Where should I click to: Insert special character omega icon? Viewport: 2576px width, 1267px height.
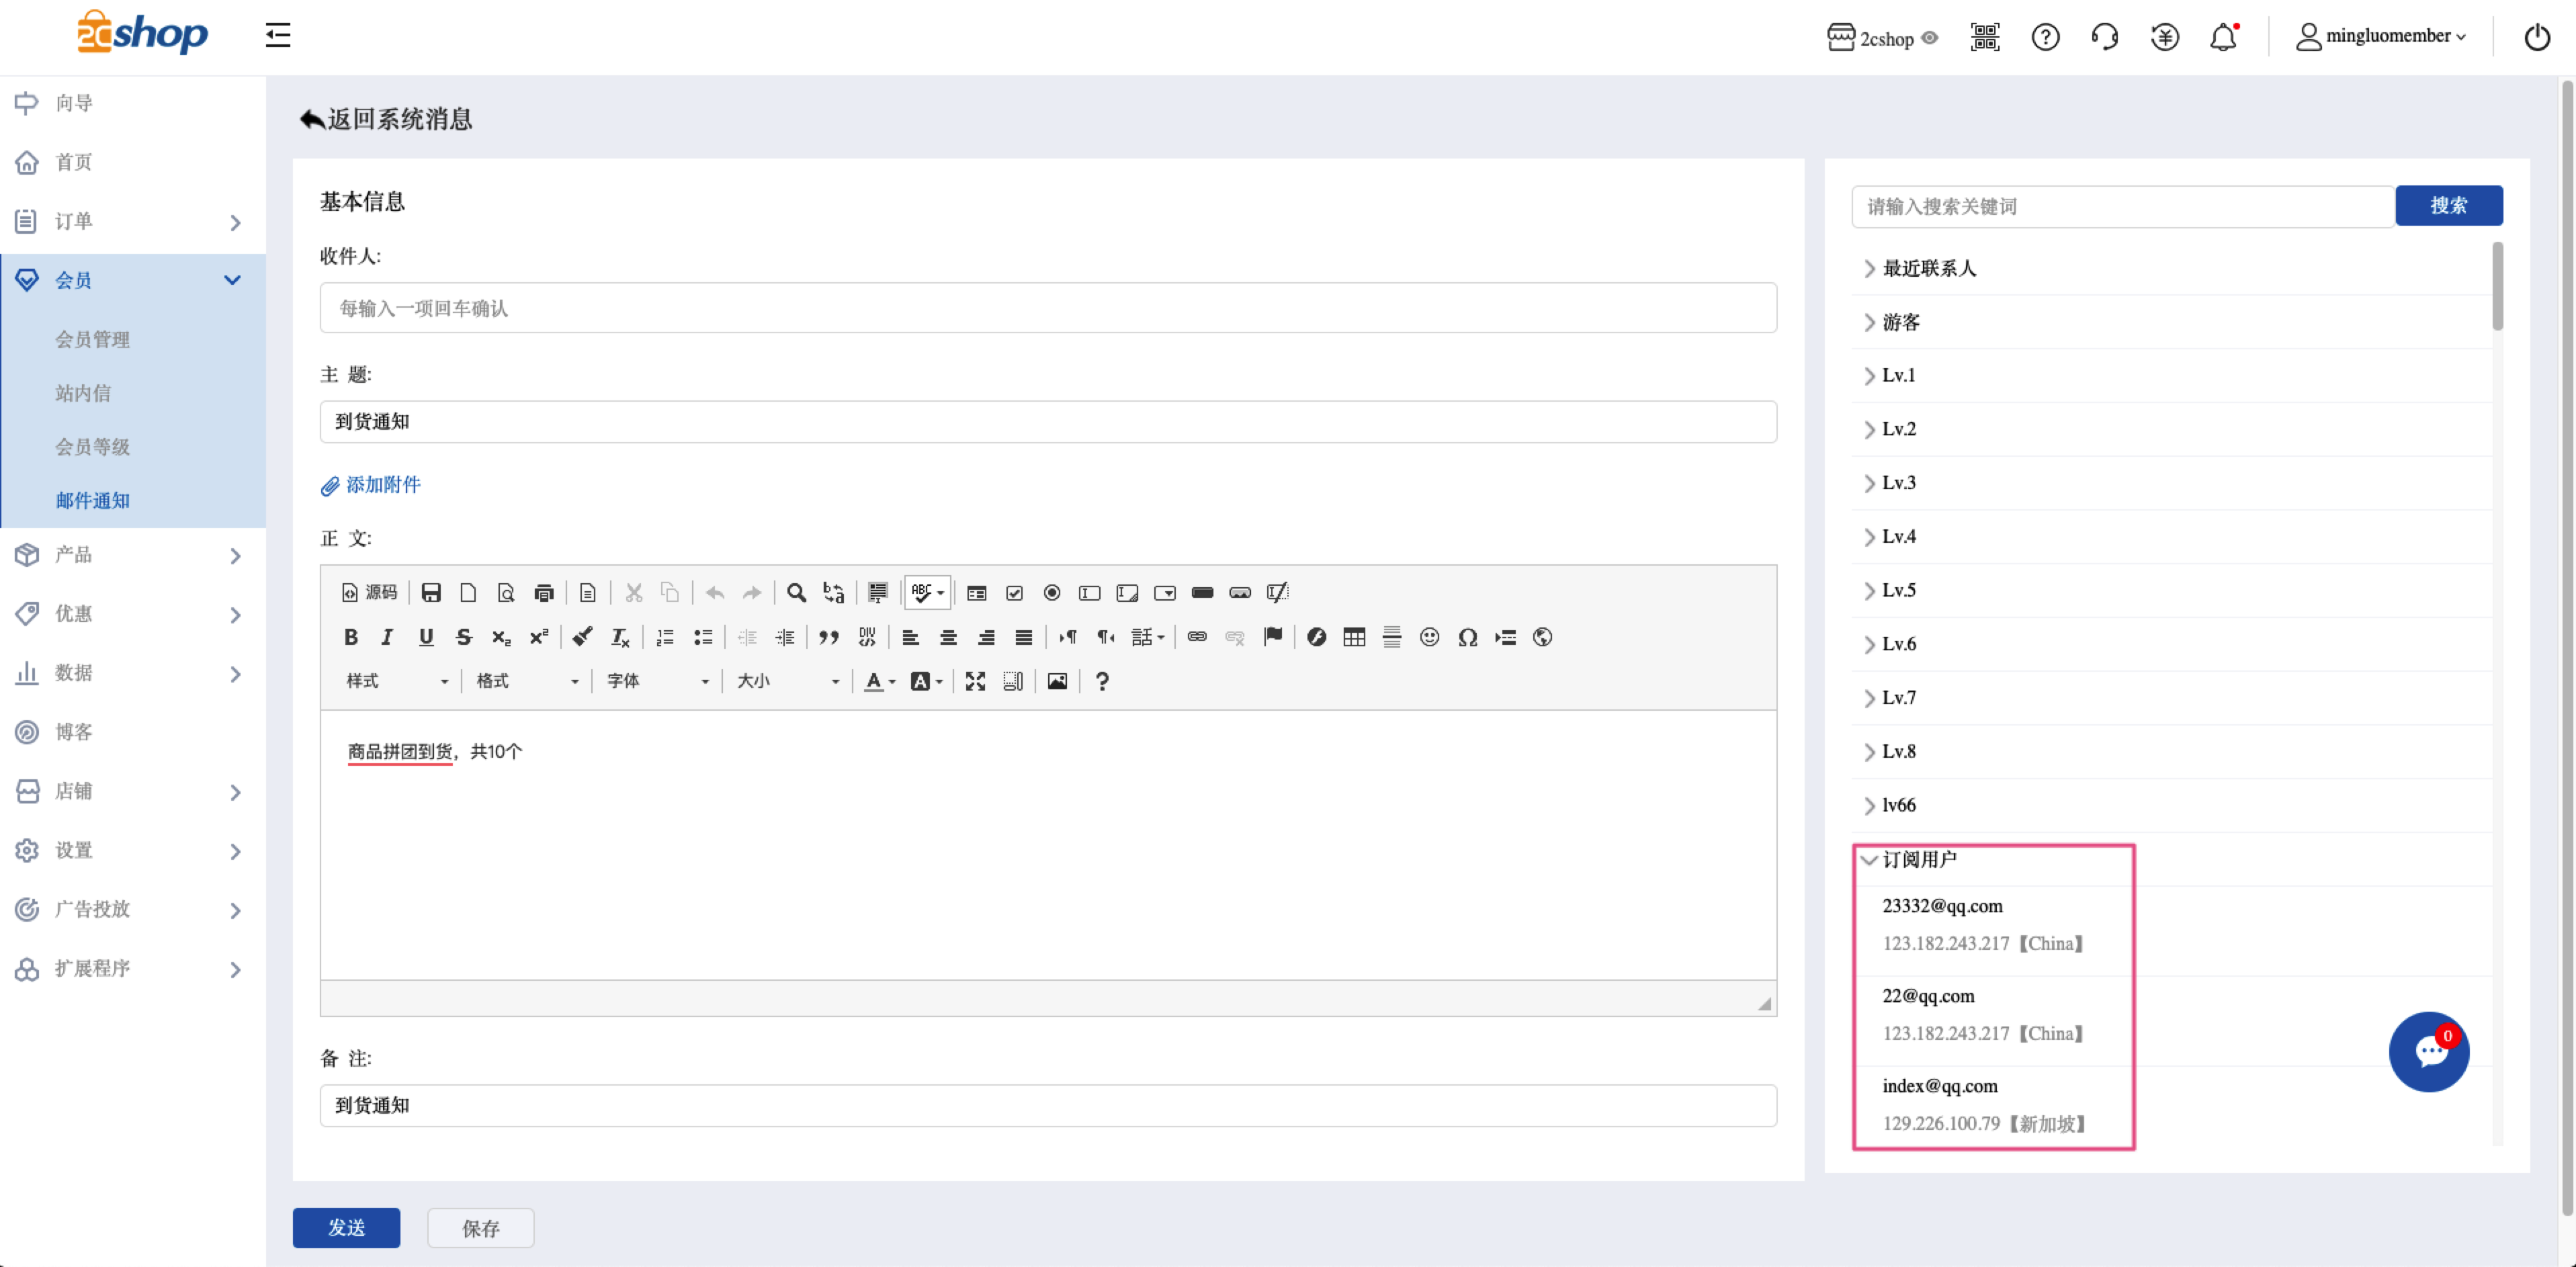[1467, 637]
